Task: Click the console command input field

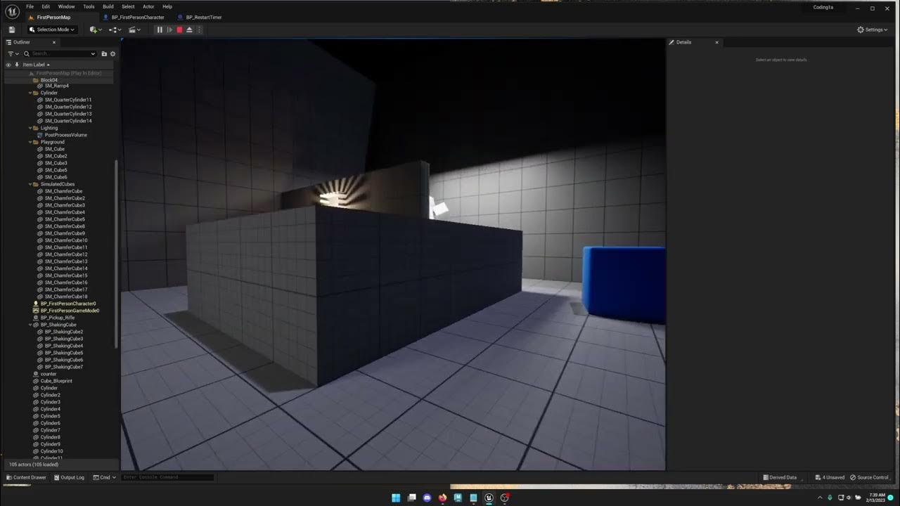Action: [167, 477]
